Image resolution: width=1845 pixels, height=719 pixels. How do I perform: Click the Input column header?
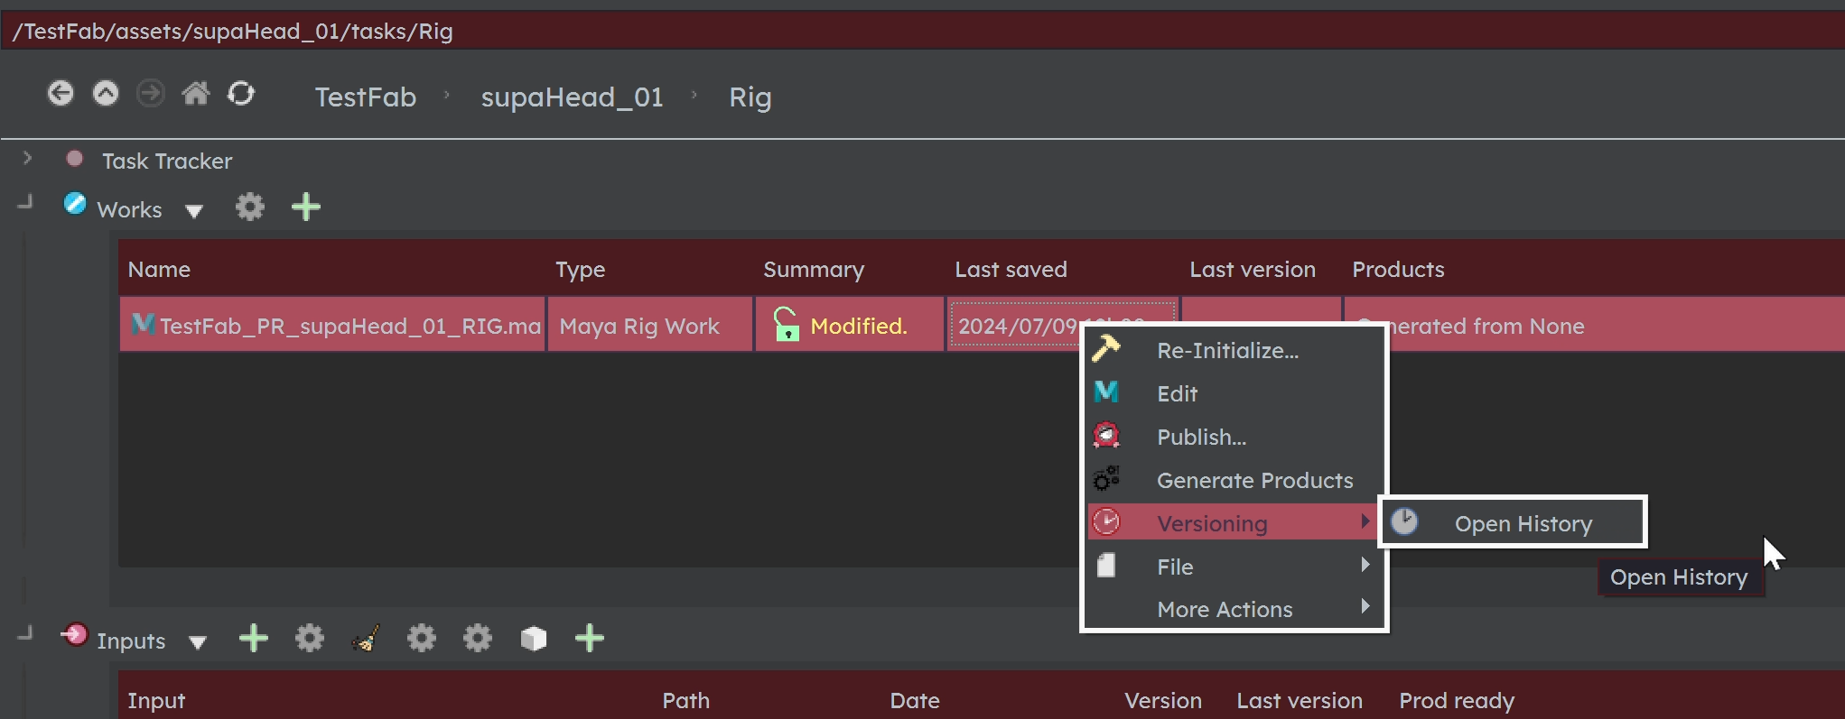156,701
